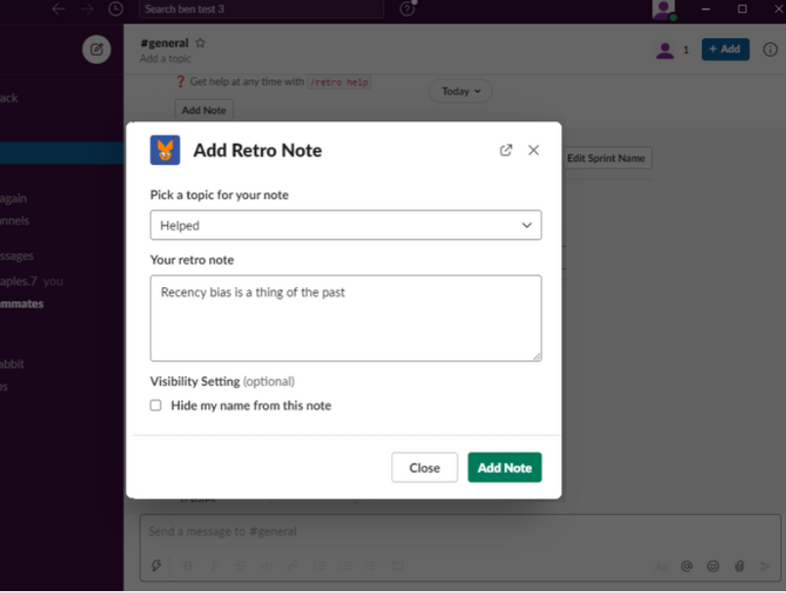Click the green Add Note button
This screenshot has width=786, height=593.
[x=504, y=468]
